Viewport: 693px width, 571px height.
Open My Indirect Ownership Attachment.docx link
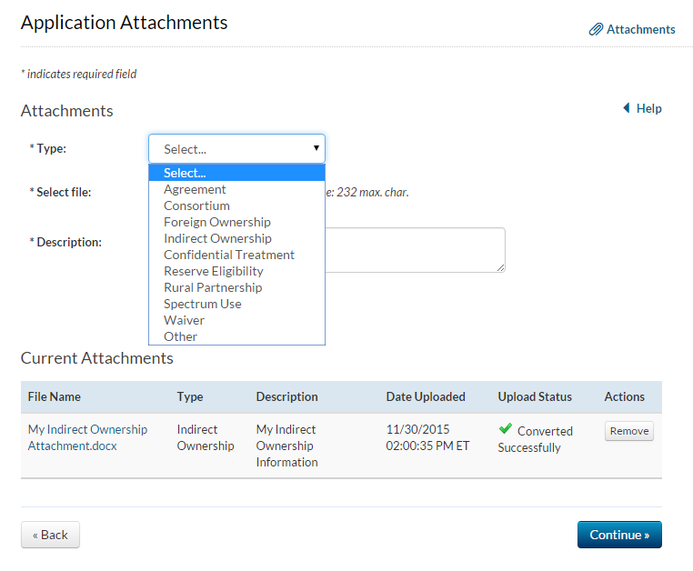[87, 437]
